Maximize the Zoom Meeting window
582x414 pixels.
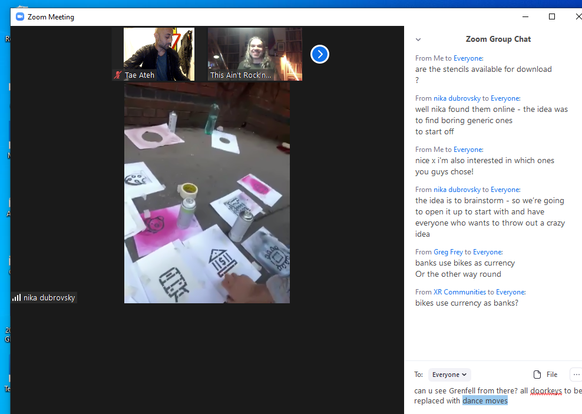(552, 16)
